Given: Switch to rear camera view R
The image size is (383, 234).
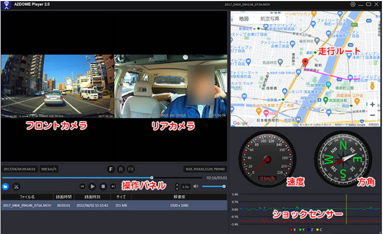Looking at the screenshot, I should tap(120, 169).
